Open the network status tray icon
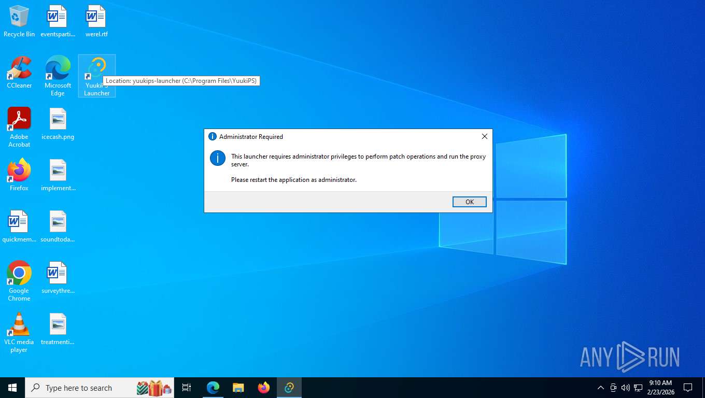The height and width of the screenshot is (398, 705). pos(638,388)
